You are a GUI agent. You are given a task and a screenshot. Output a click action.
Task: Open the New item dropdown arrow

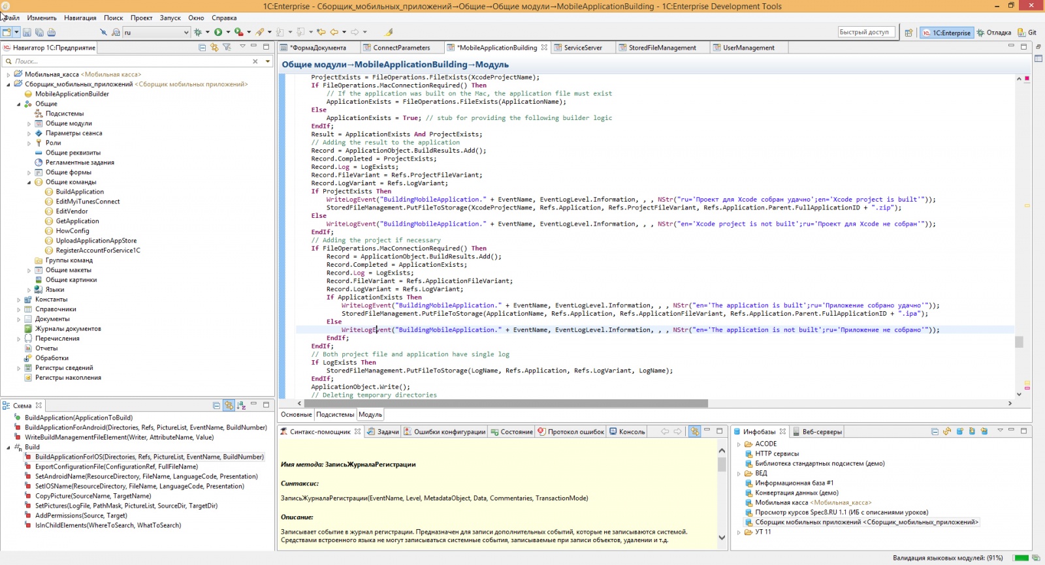[x=16, y=32]
